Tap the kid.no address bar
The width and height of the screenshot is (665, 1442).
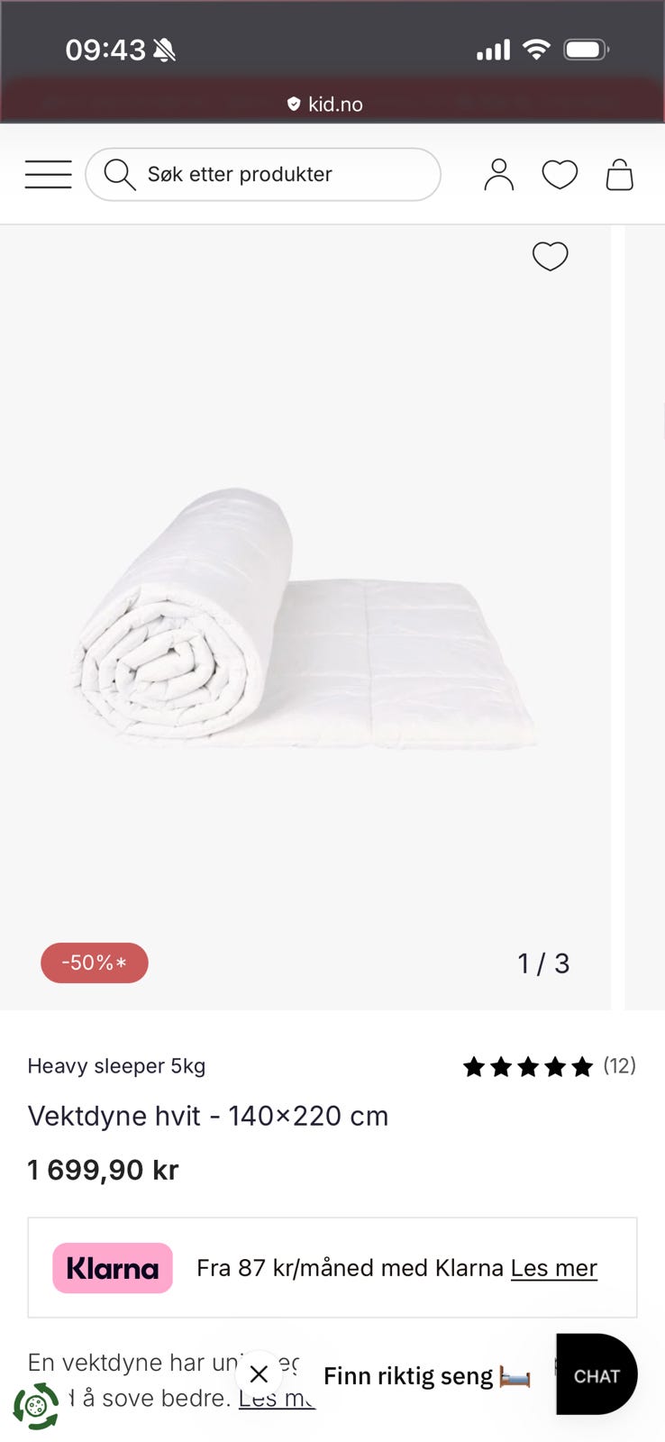click(x=325, y=105)
